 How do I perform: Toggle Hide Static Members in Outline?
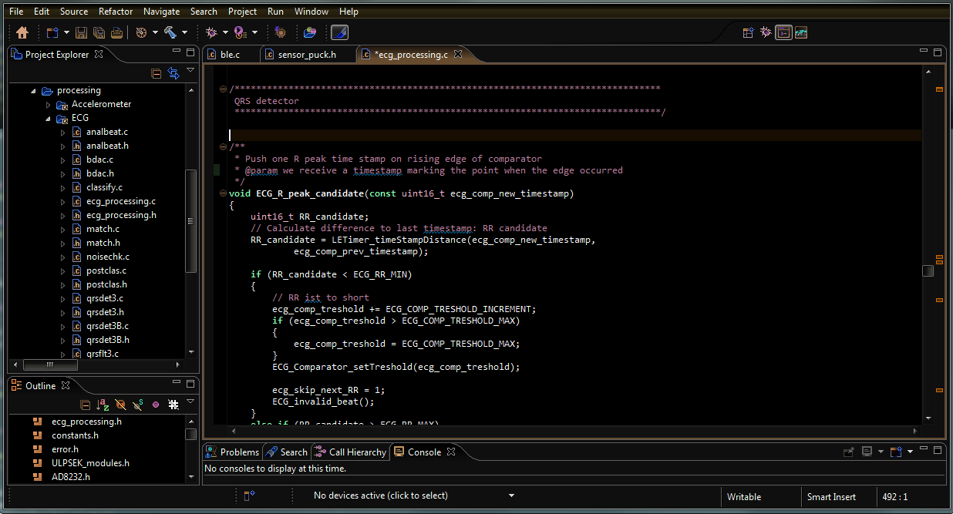coord(137,404)
